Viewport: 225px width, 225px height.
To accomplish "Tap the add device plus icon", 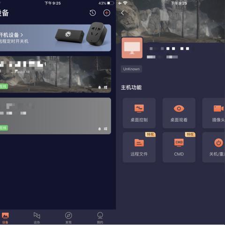I will (107, 13).
